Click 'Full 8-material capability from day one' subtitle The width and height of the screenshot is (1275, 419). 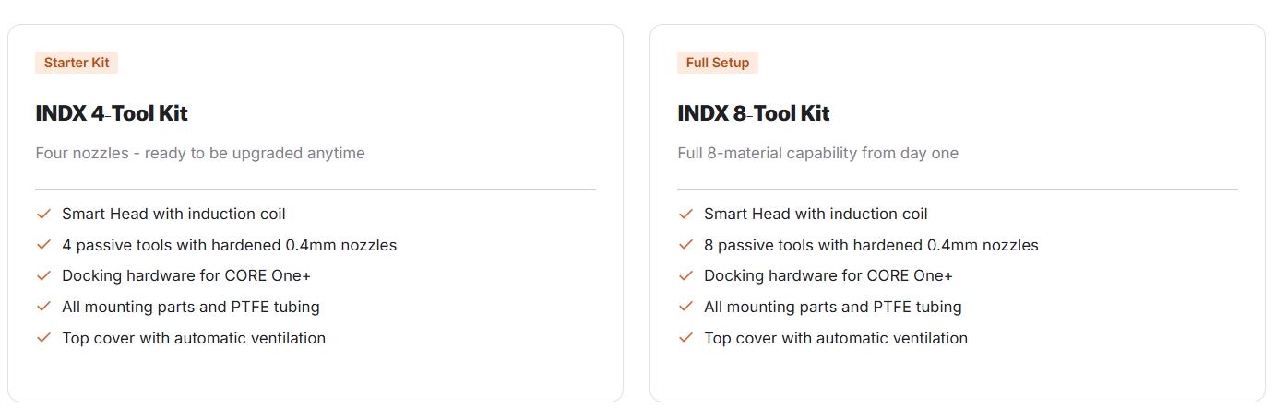[817, 154]
